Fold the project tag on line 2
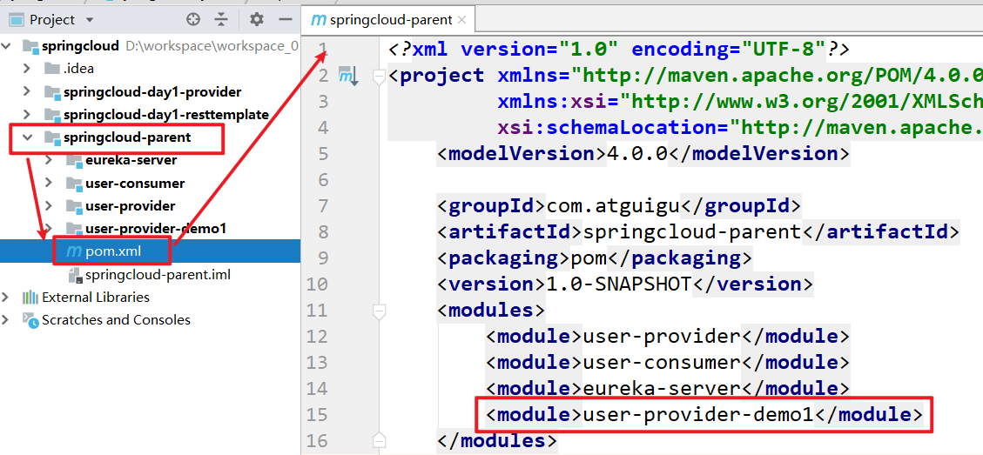The image size is (983, 455). [379, 77]
